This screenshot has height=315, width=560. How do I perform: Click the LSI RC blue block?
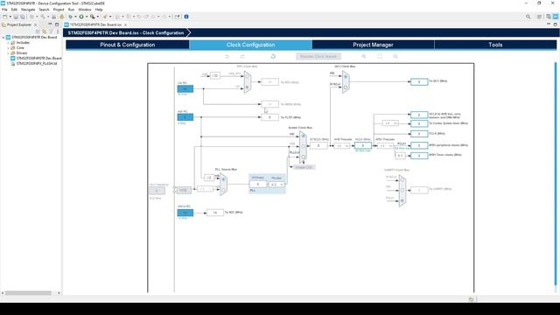(x=185, y=88)
